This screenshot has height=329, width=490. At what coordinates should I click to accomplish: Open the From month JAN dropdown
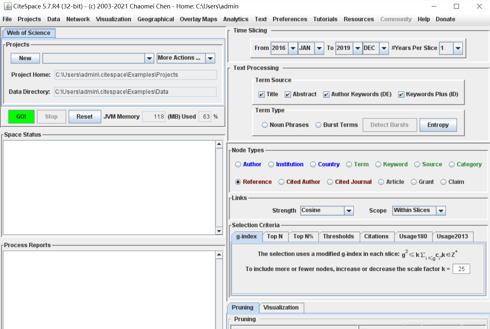click(319, 48)
